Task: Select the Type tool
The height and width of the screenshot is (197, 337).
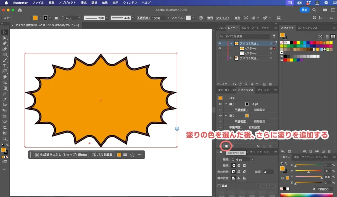Action: [5, 66]
